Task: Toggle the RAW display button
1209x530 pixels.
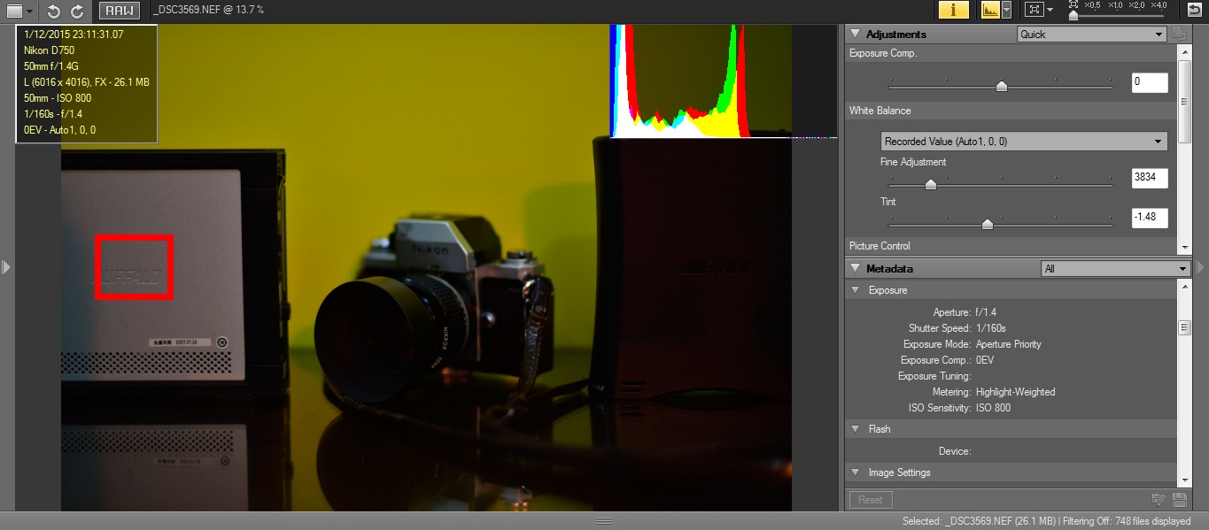Action: pyautogui.click(x=118, y=11)
